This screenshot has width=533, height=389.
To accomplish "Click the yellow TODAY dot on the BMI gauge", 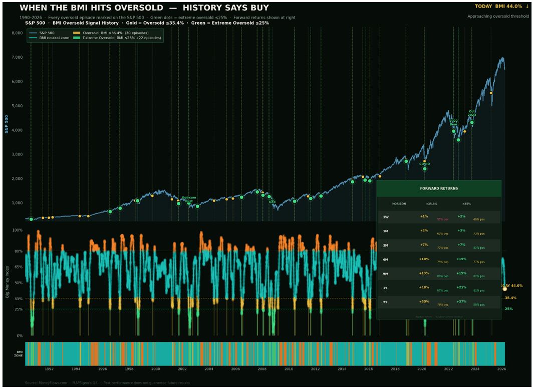I will (505, 289).
